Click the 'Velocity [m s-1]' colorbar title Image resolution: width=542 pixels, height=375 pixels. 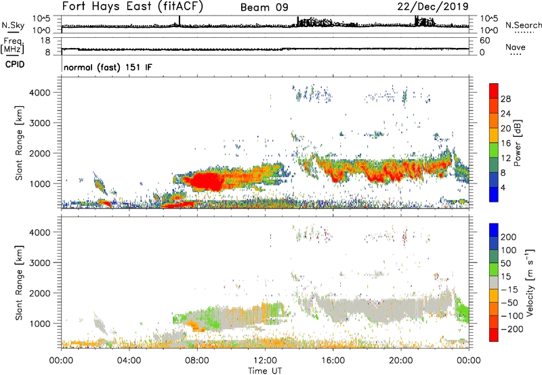pyautogui.click(x=530, y=282)
